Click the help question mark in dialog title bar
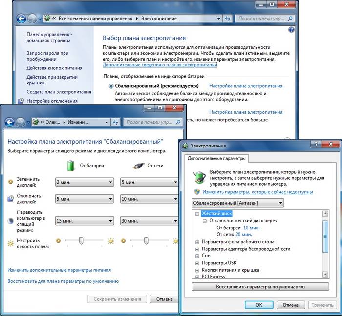 (317, 144)
